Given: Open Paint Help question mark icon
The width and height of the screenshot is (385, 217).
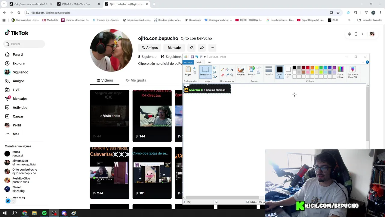Looking at the screenshot, I should click(367, 62).
